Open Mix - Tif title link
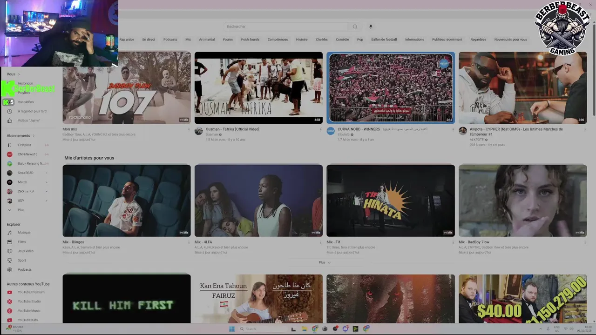596x335 pixels. click(x=333, y=242)
